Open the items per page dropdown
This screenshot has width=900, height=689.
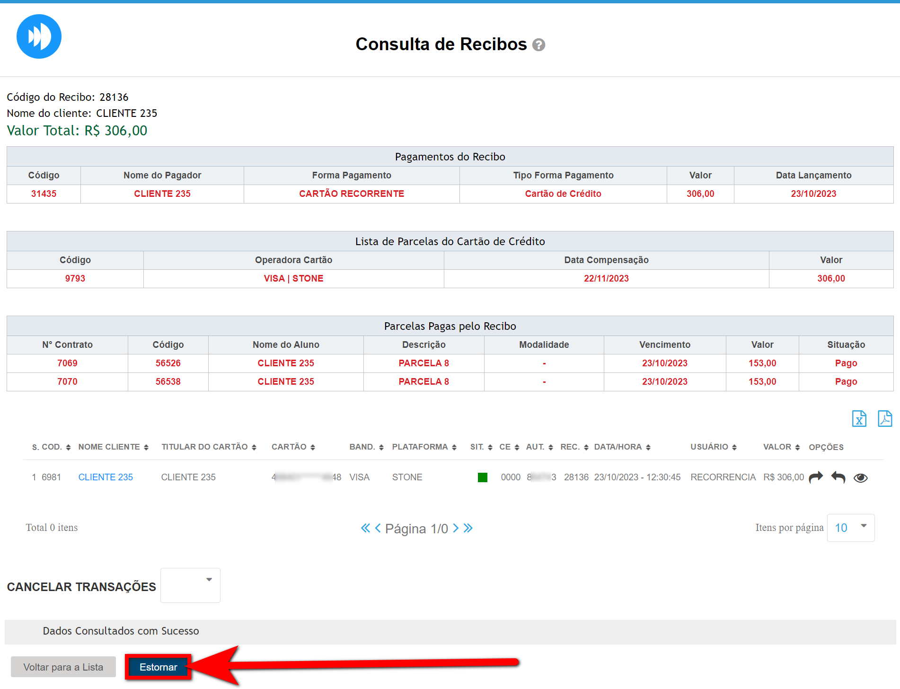(x=850, y=528)
